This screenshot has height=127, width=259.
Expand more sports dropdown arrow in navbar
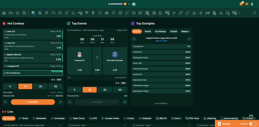(239, 13)
